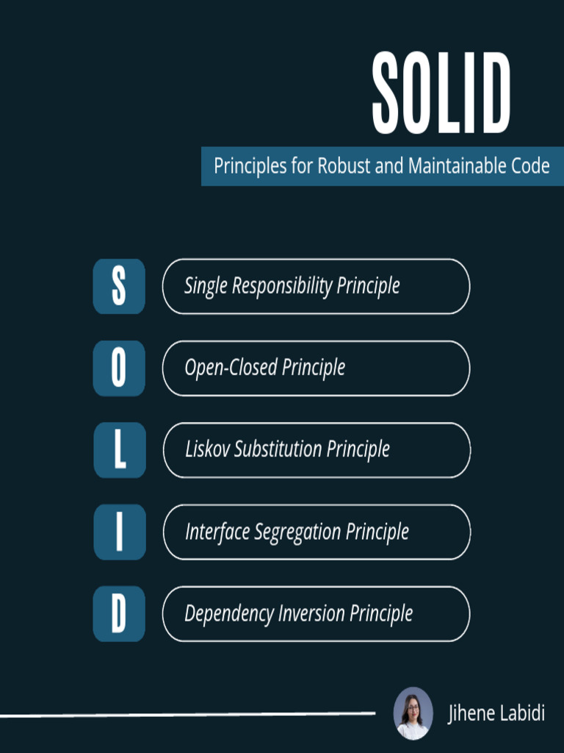Click the Jihene Labidi author name
564x753 pixels.
pos(496,713)
